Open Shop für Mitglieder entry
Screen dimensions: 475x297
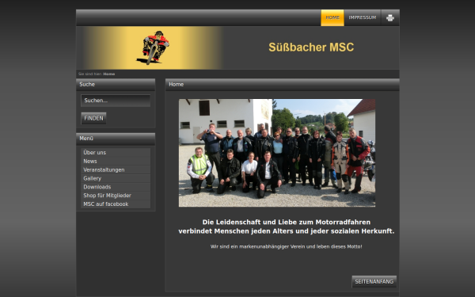(x=116, y=196)
